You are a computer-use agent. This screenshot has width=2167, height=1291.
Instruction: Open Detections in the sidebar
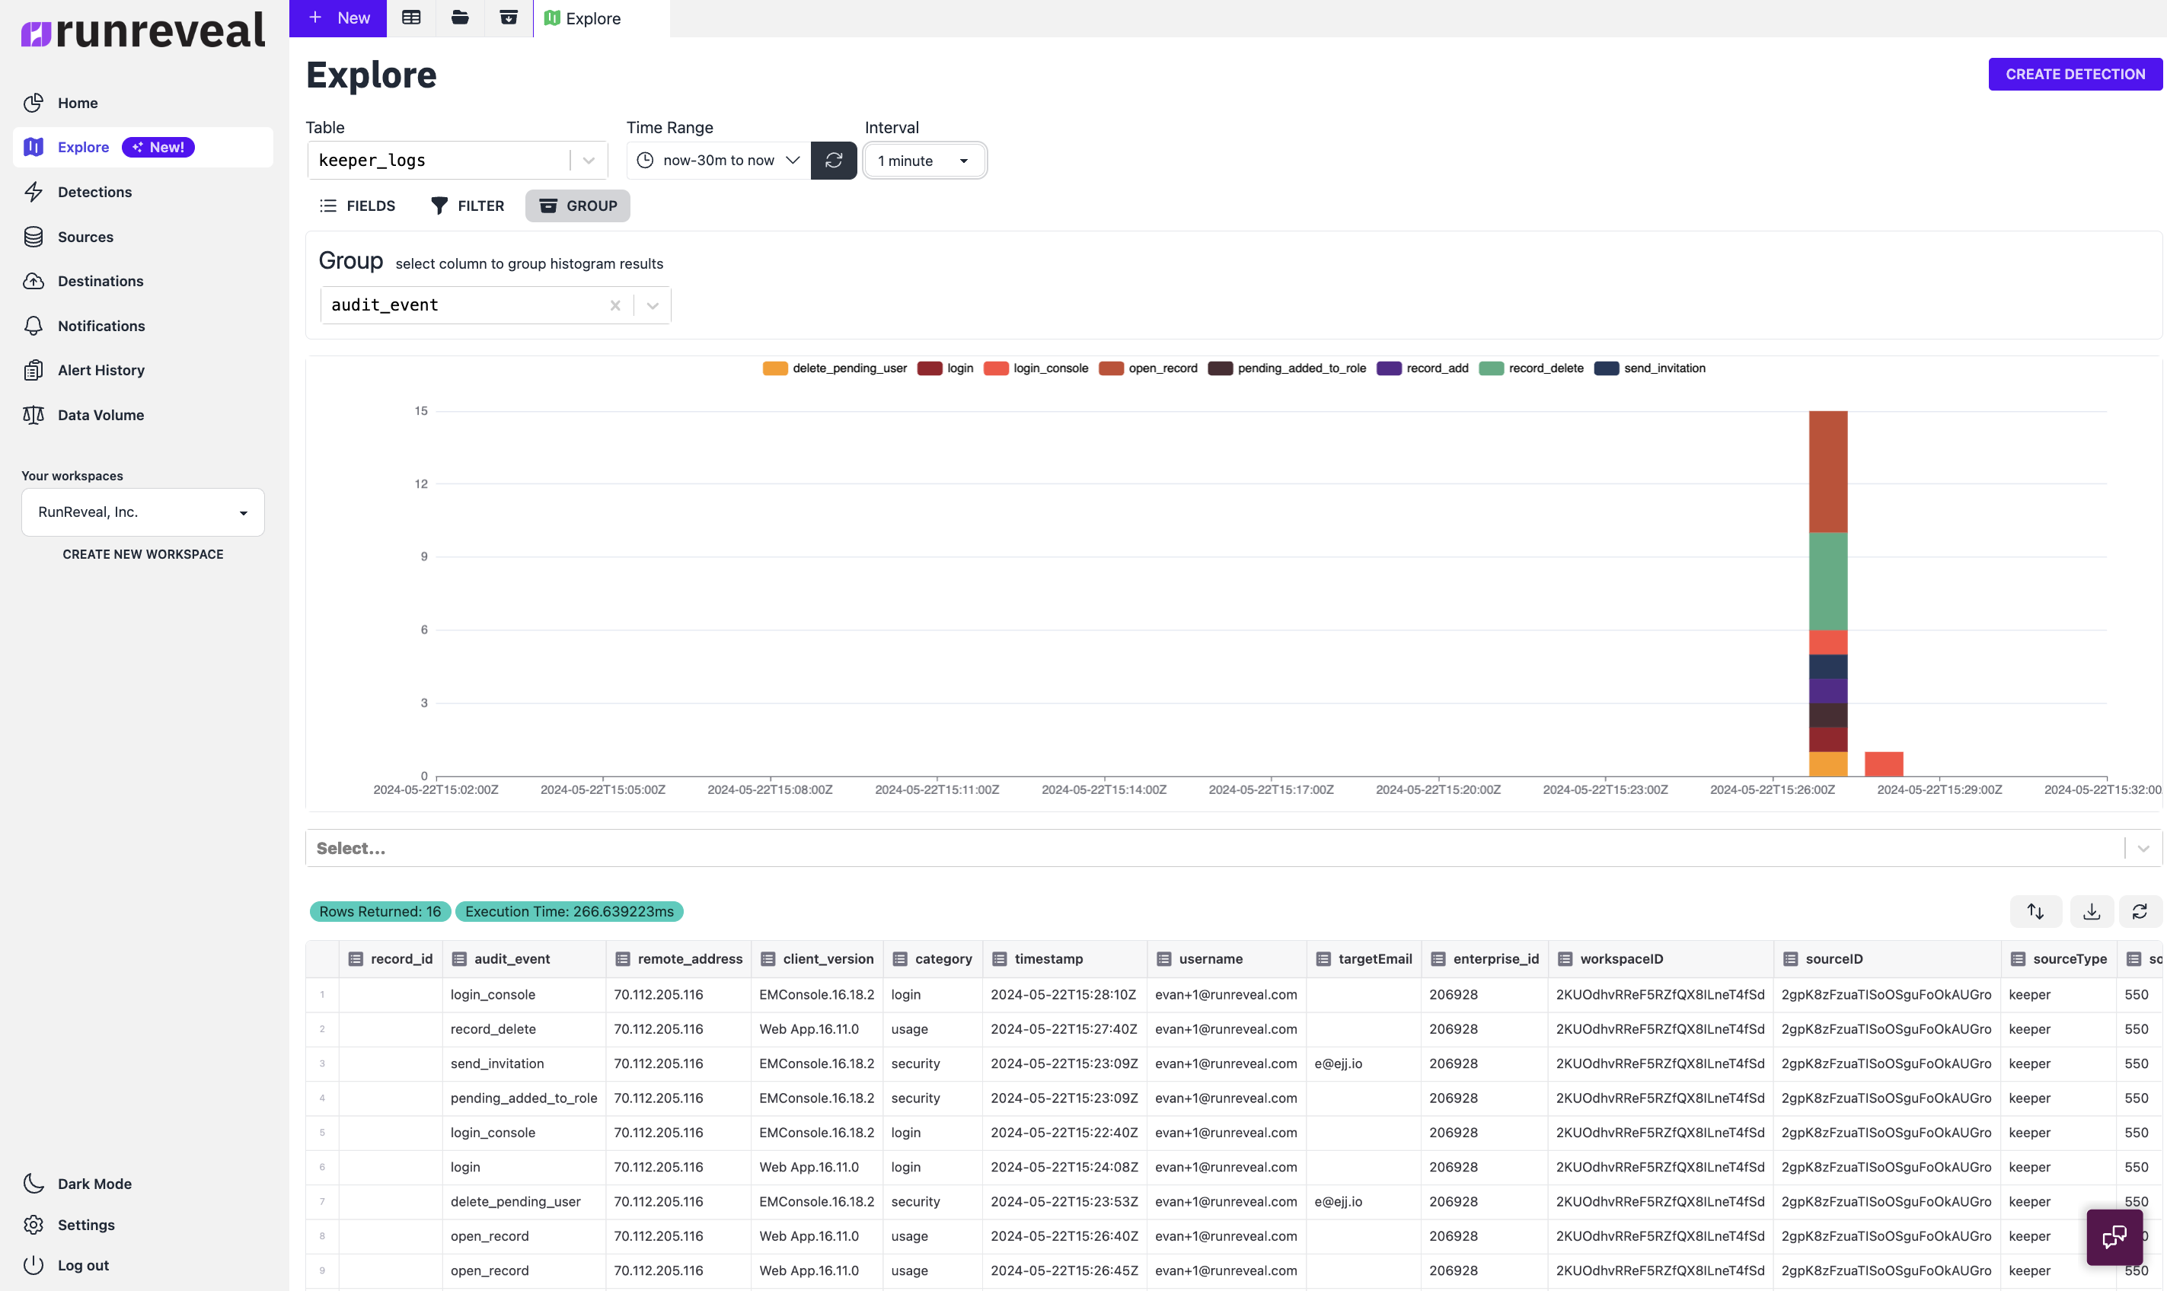pyautogui.click(x=94, y=191)
